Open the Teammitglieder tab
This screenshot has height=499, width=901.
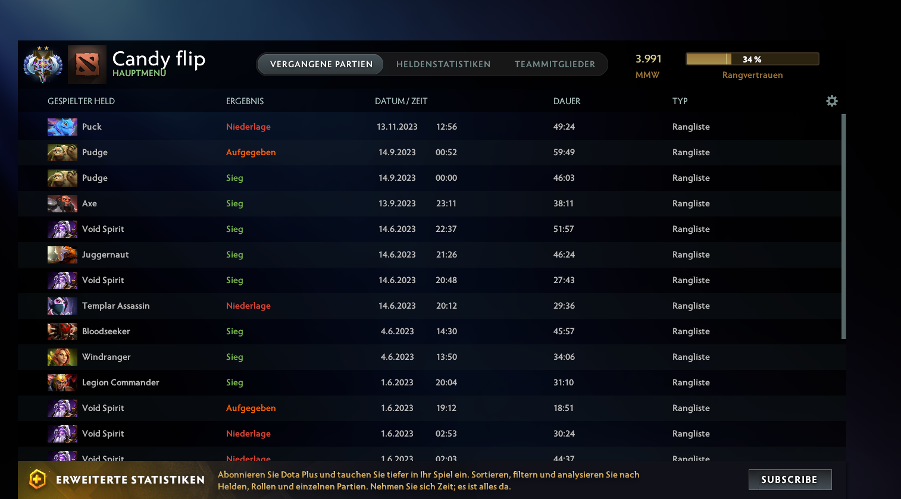pyautogui.click(x=555, y=64)
